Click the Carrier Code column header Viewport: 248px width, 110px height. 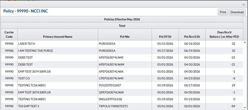(9, 34)
